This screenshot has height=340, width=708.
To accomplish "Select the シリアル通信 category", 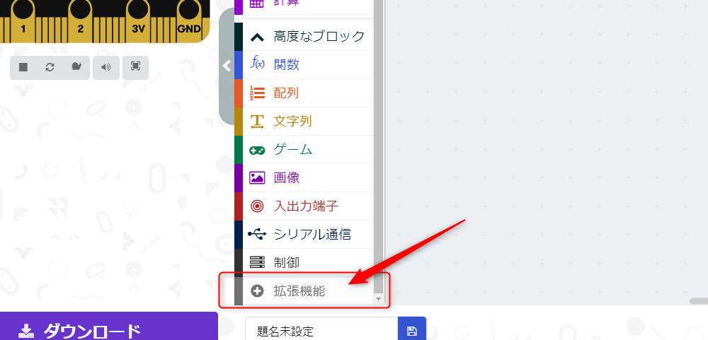I will point(312,235).
